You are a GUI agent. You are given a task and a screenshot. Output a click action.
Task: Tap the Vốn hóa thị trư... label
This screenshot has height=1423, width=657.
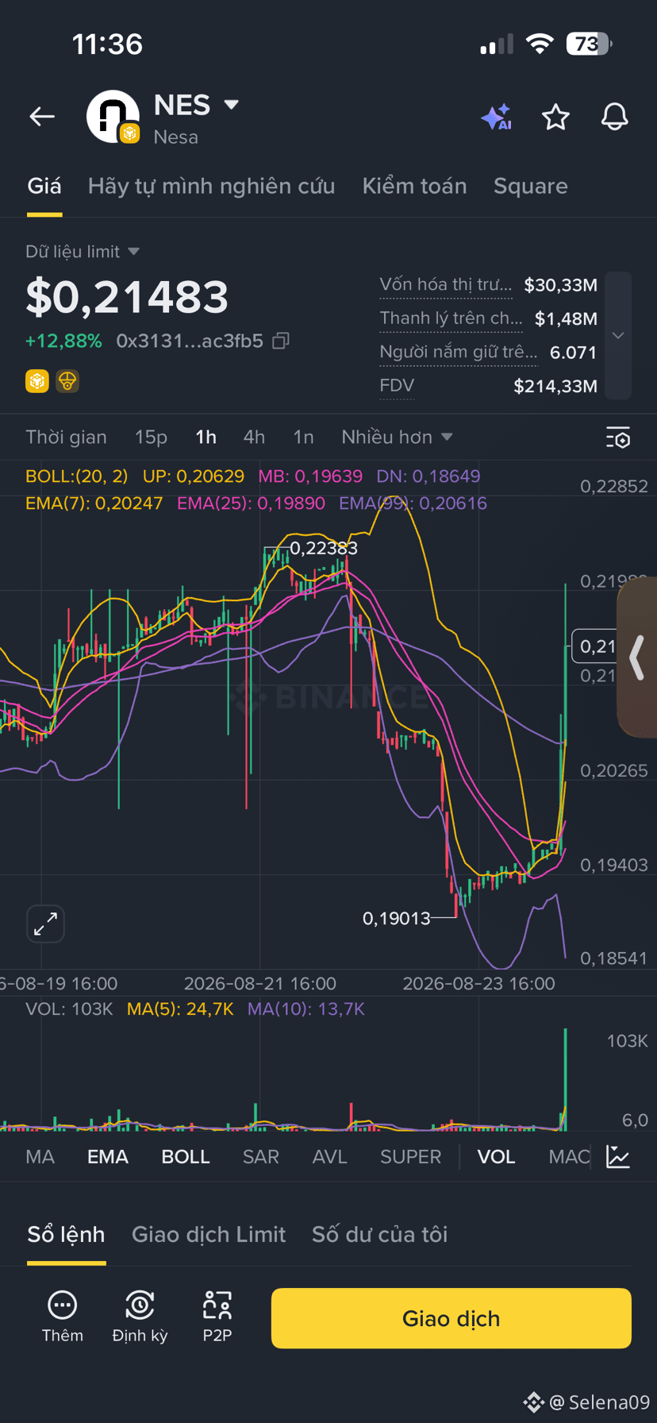tap(446, 284)
